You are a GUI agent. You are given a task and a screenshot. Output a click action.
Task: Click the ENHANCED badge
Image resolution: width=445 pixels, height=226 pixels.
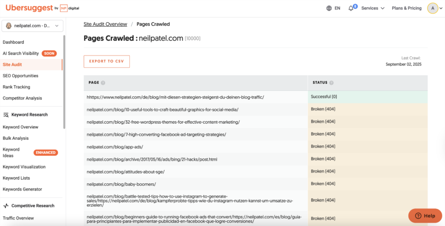point(46,153)
